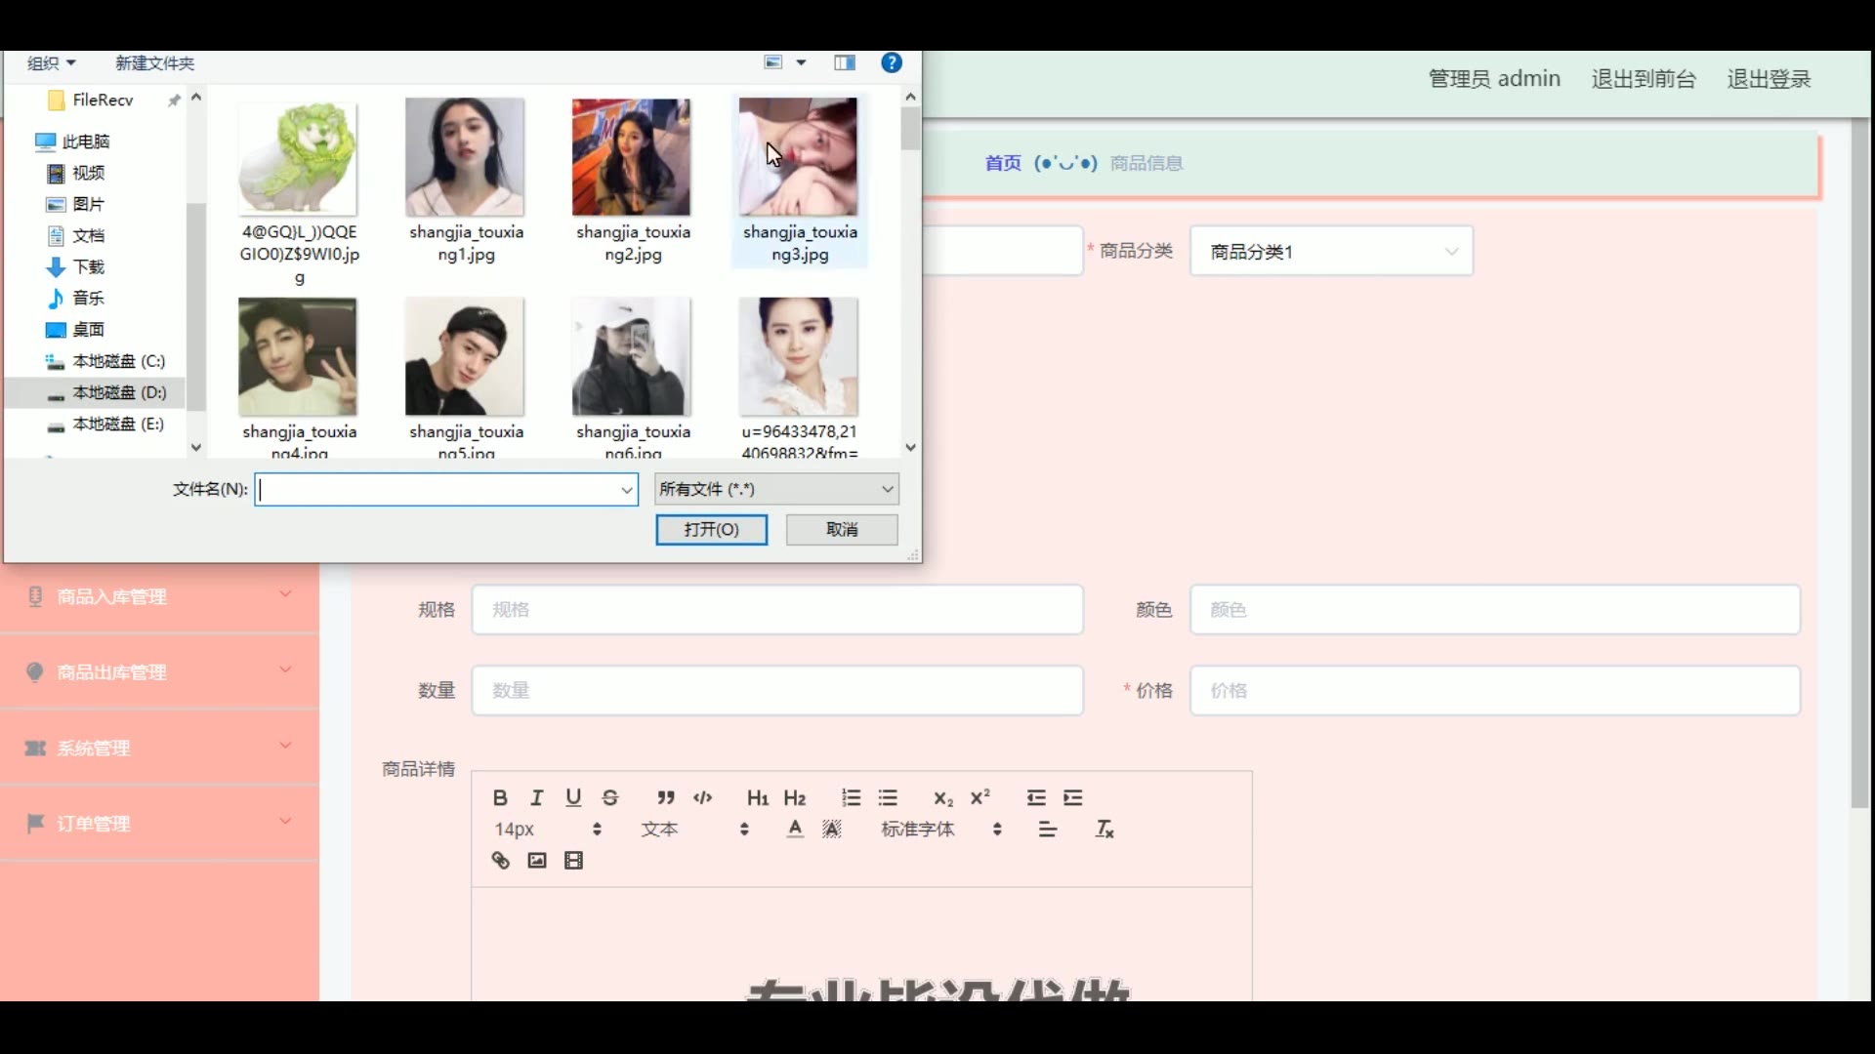Toggle underline formatting in the editor
This screenshot has height=1054, width=1875.
point(573,797)
